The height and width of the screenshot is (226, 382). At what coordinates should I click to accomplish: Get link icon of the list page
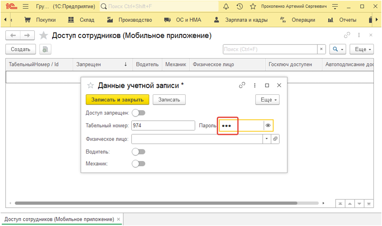pos(347,35)
